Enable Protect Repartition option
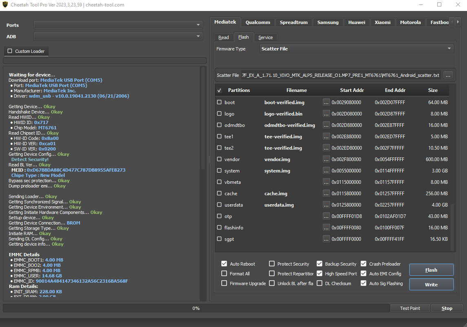The image size is (467, 327). [272, 273]
